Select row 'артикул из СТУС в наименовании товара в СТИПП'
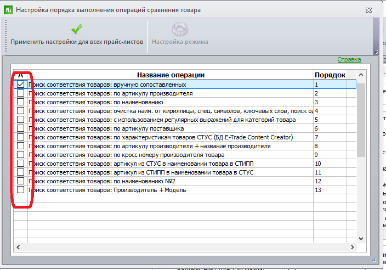 [x=141, y=164]
